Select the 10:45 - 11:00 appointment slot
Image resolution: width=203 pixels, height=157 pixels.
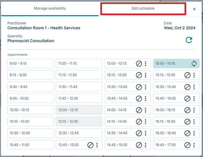(30, 145)
